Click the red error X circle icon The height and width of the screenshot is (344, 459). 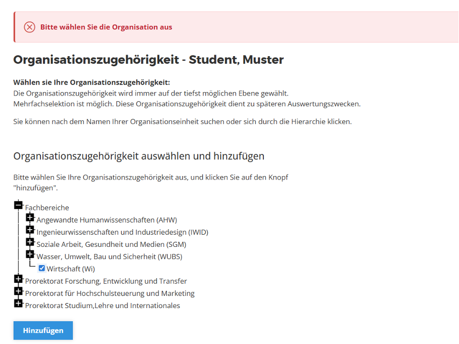click(30, 27)
